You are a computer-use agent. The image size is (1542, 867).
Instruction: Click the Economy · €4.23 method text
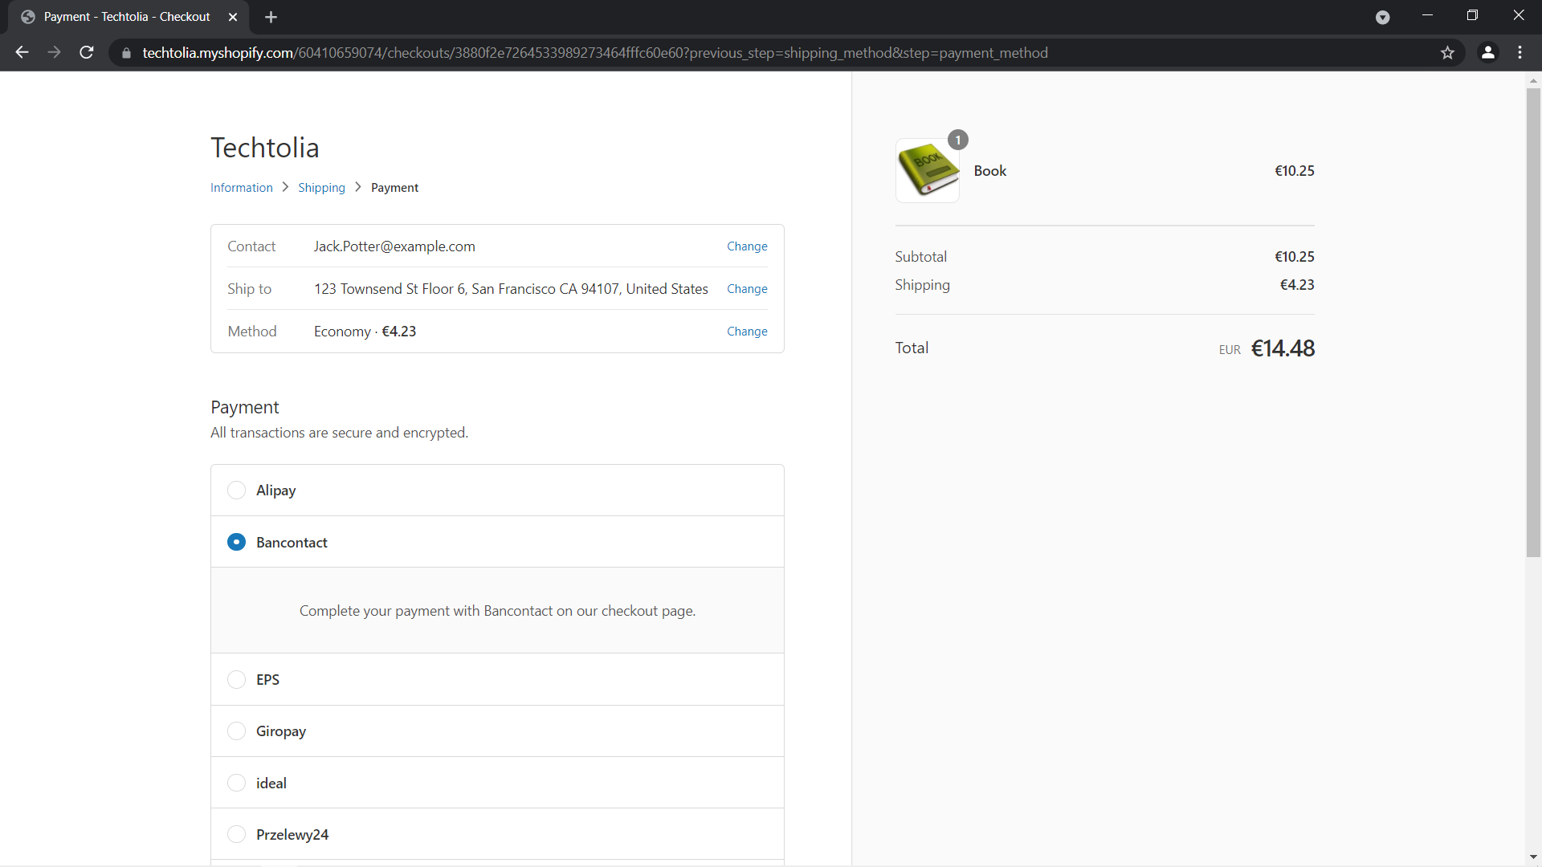(365, 332)
